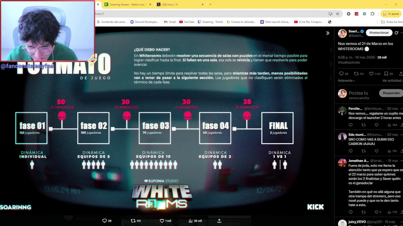Open Grok icon next to Promocionar
The width and height of the screenshot is (403, 226).
point(396,33)
